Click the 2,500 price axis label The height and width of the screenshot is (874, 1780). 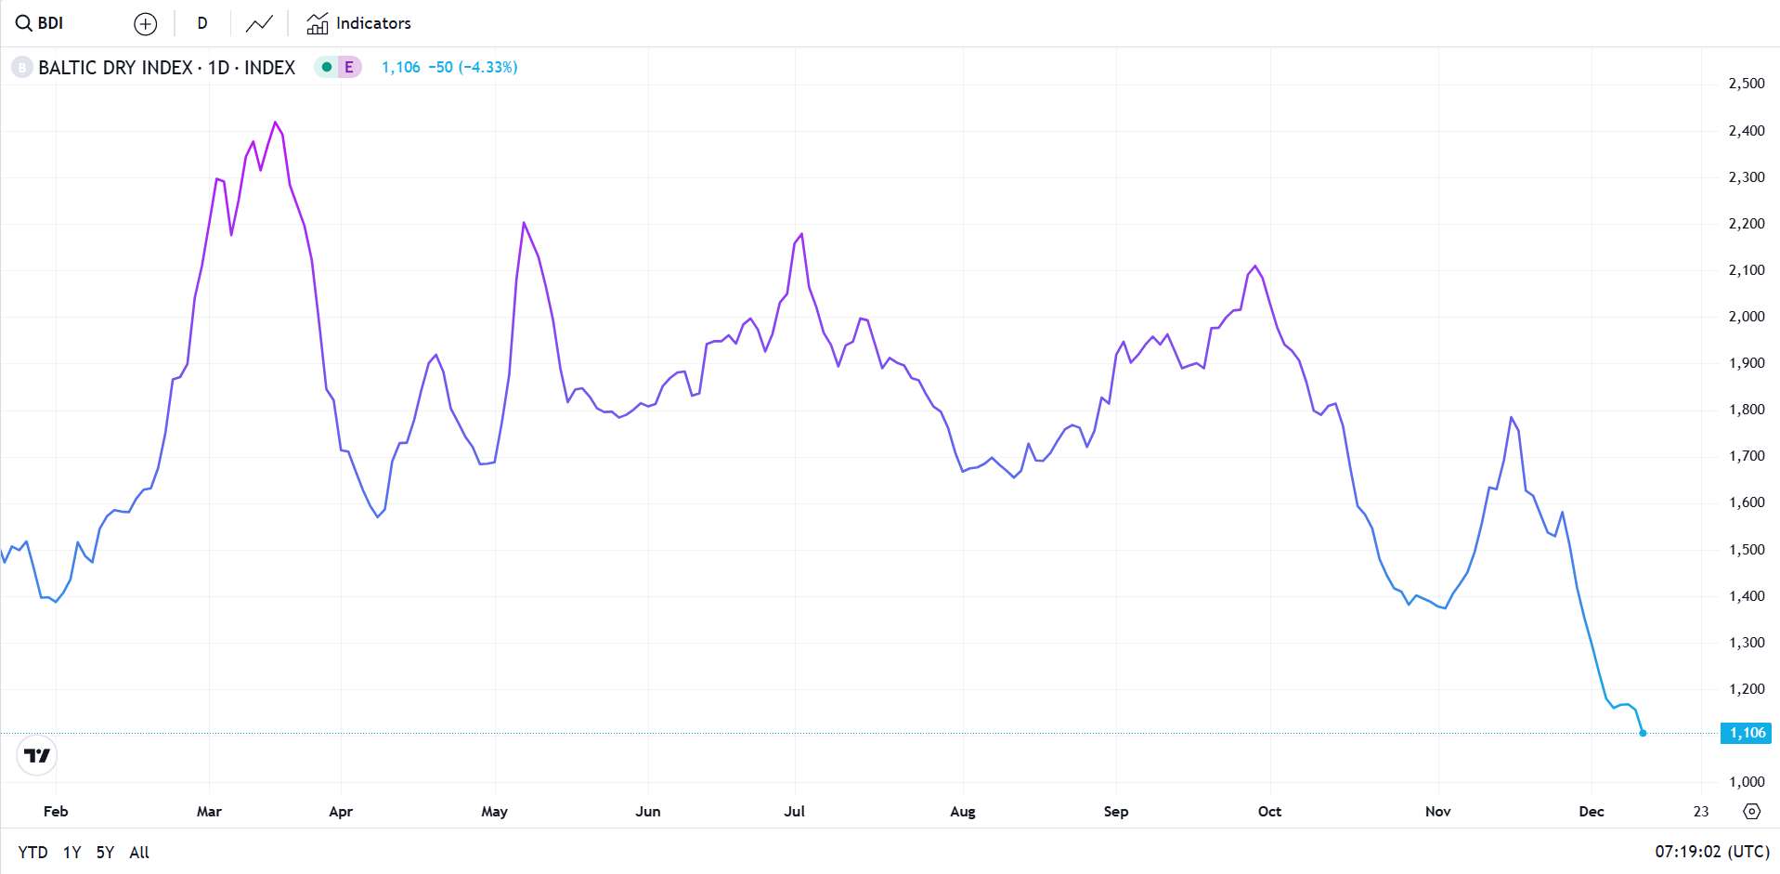click(1747, 84)
